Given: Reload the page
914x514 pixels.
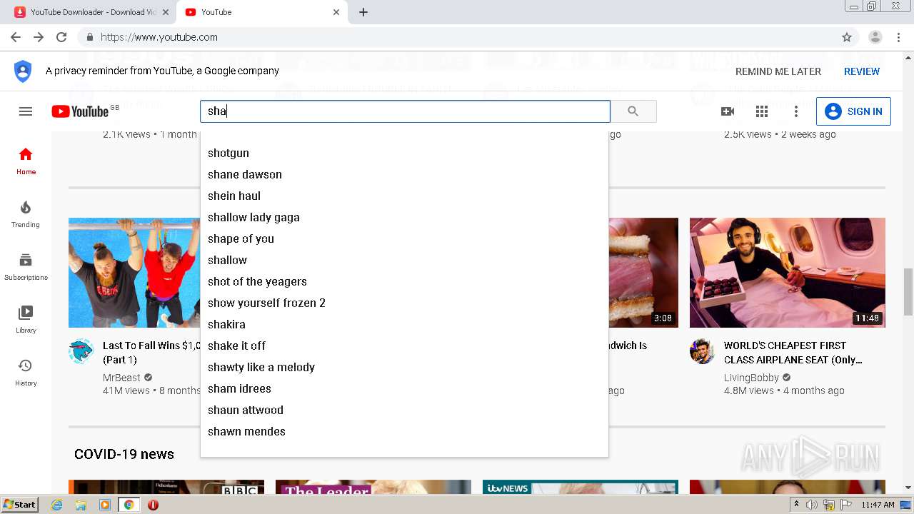Looking at the screenshot, I should tap(61, 37).
